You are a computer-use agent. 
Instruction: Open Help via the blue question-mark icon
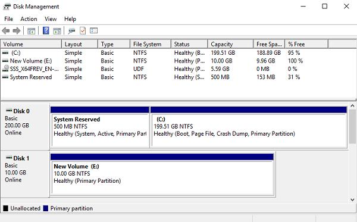coord(46,30)
